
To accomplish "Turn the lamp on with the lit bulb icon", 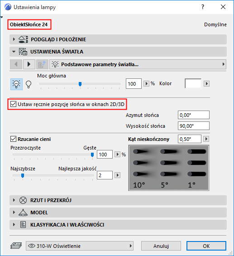I will click(x=16, y=84).
